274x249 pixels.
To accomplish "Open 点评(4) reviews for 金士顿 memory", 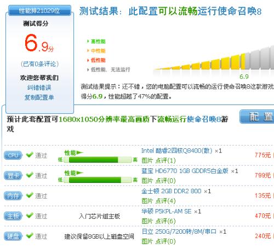I will (x=165, y=201).
